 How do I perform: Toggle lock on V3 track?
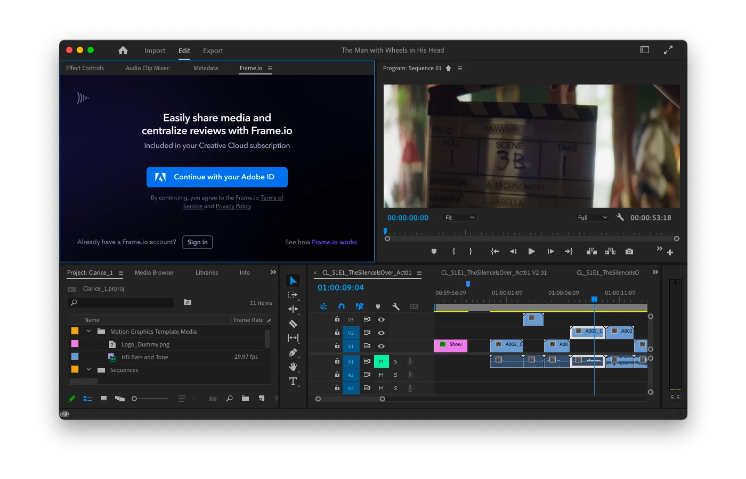[337, 319]
